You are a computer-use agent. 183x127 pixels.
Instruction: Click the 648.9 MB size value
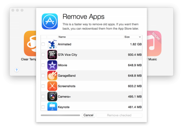coord(135,65)
